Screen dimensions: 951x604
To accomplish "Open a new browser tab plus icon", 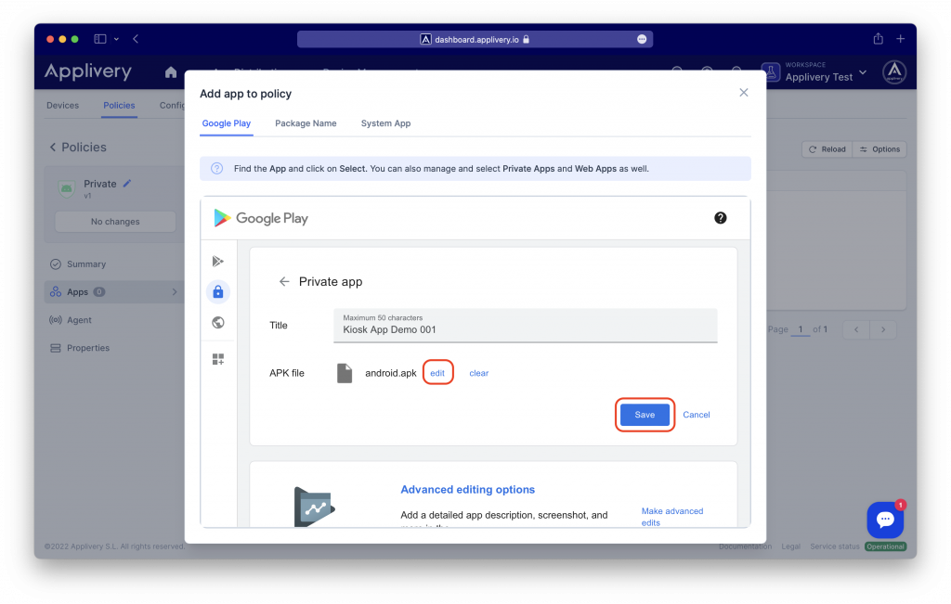I will pos(901,39).
